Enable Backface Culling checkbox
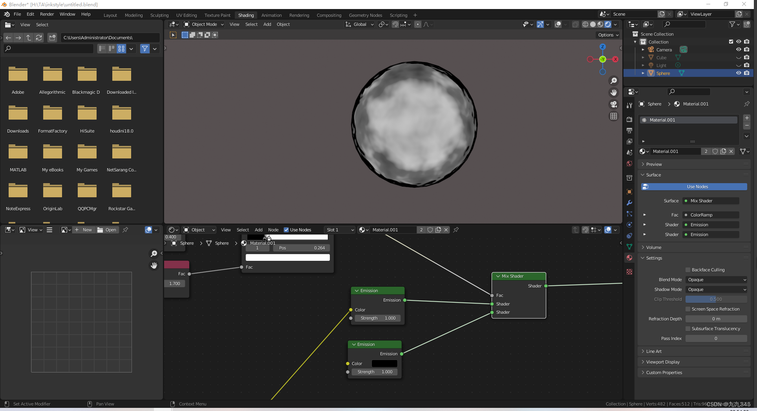Screen dimensions: 757x411 tap(688, 270)
